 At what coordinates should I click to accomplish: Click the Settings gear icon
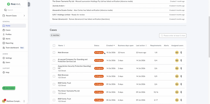coord(4,58)
